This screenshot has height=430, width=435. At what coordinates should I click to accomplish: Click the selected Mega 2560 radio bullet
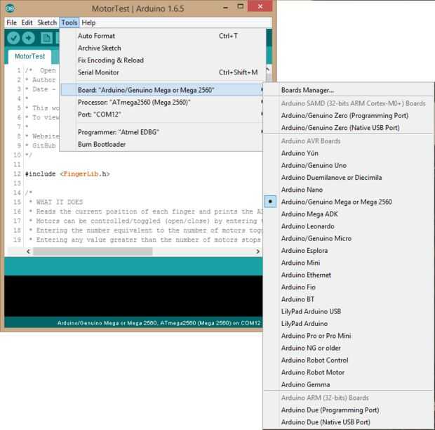pyautogui.click(x=270, y=202)
